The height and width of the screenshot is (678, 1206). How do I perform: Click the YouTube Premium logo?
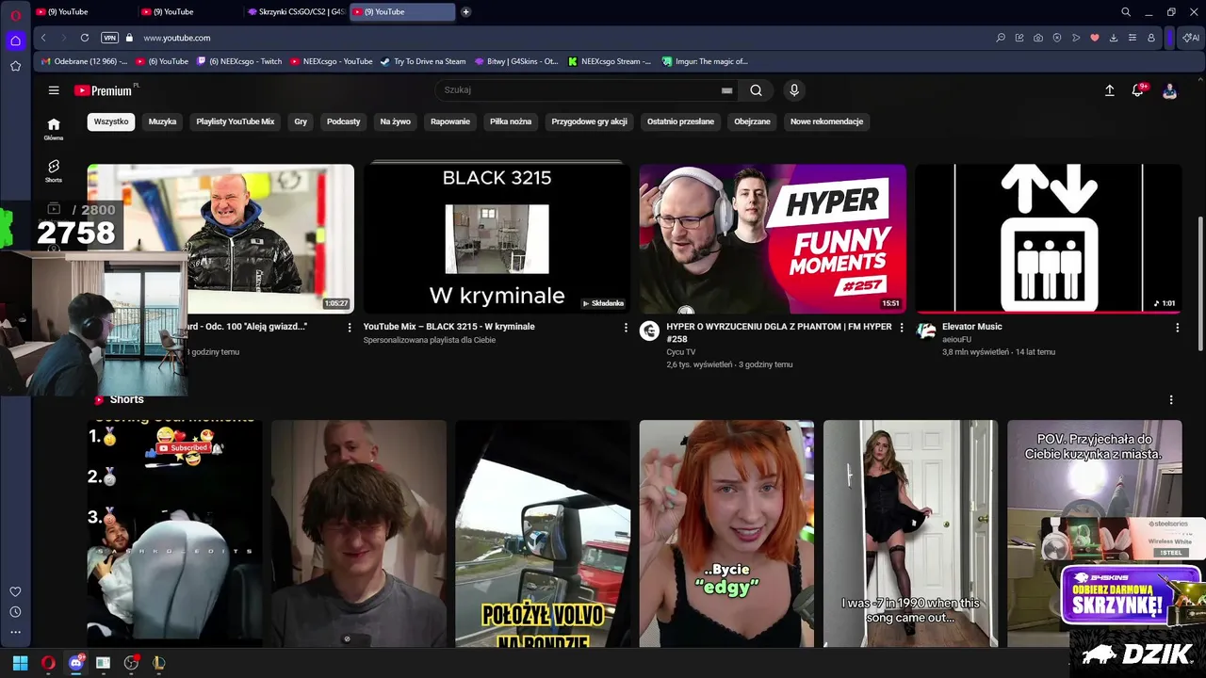106,90
